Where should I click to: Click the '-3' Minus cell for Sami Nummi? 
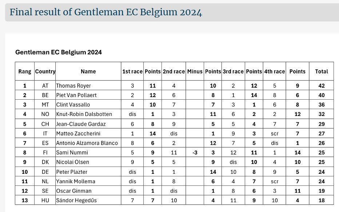point(195,153)
